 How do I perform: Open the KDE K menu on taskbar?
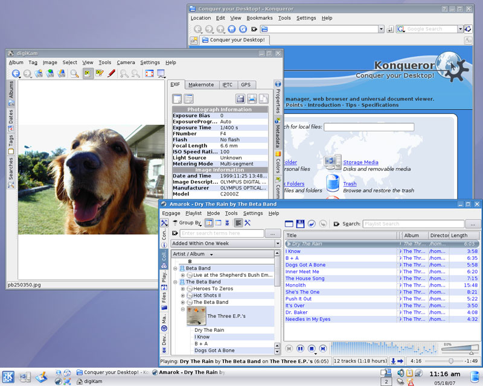tap(8, 376)
